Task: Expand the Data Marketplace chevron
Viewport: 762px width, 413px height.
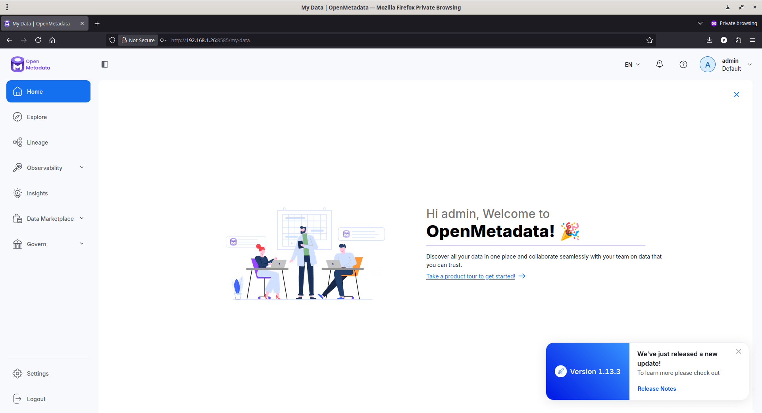Action: point(82,218)
